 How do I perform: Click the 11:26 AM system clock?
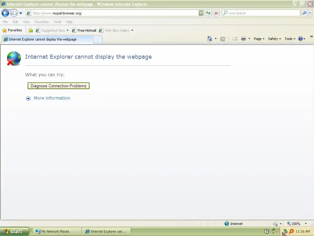tap(303, 231)
